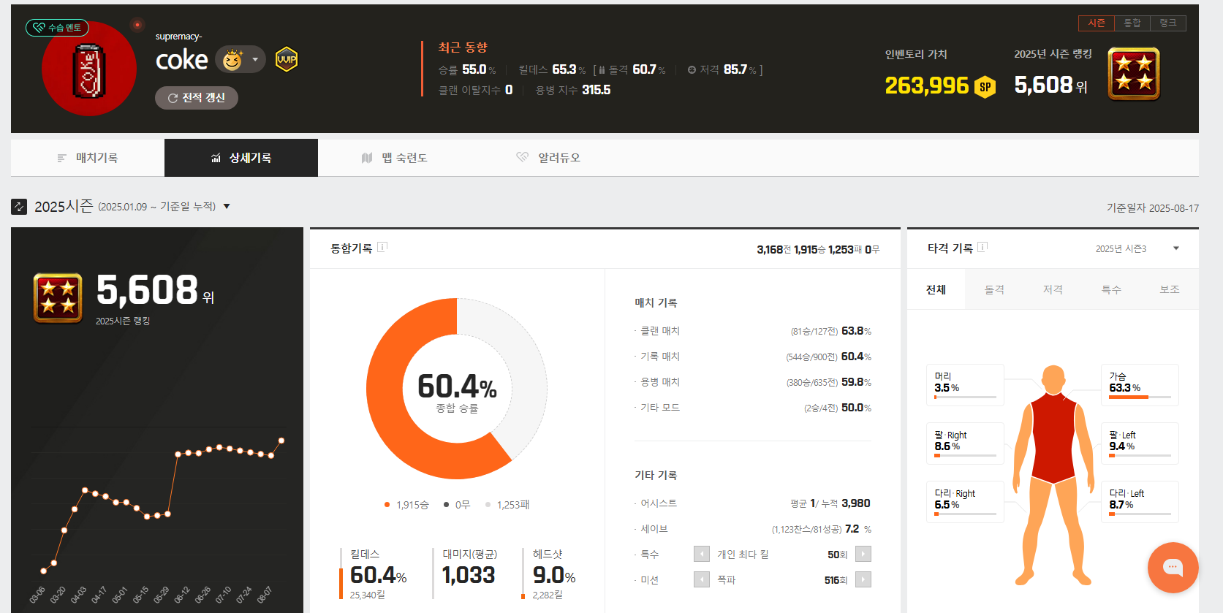Switch ranking toggle to 랭크

1167,23
